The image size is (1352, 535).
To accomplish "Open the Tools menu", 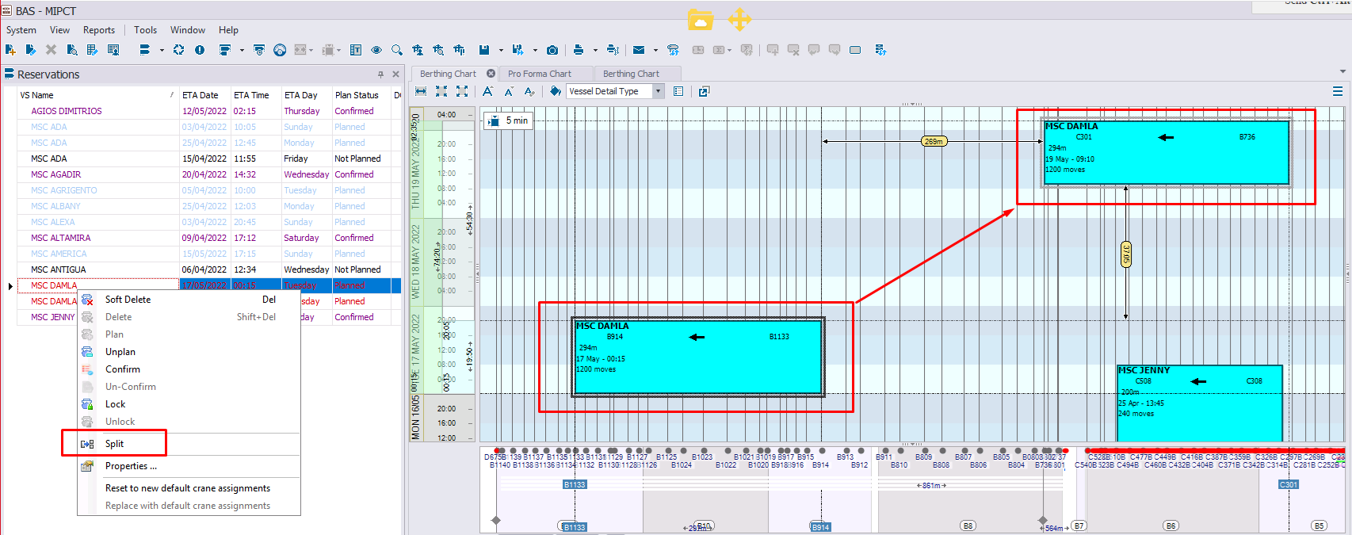I will point(146,30).
